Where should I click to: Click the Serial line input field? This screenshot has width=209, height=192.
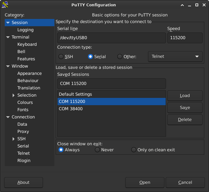112,38
